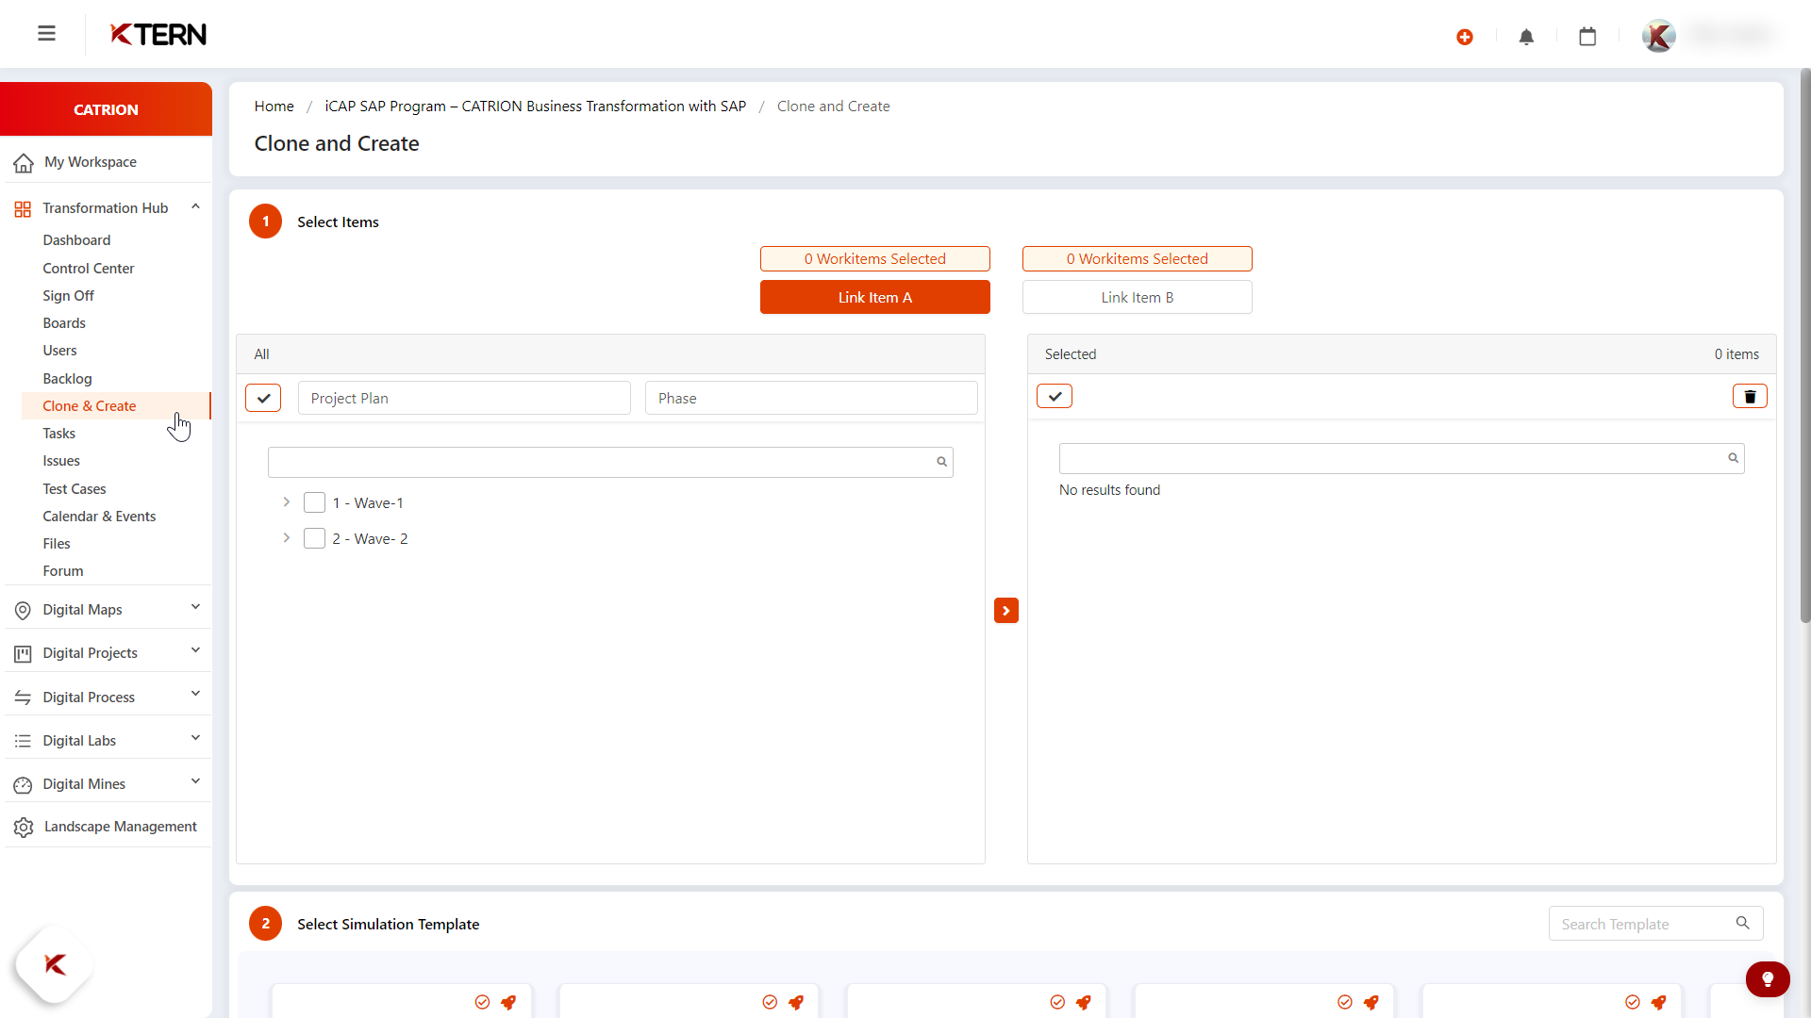Click the rocket icon on second template card
Image resolution: width=1811 pixels, height=1018 pixels.
tap(796, 1002)
